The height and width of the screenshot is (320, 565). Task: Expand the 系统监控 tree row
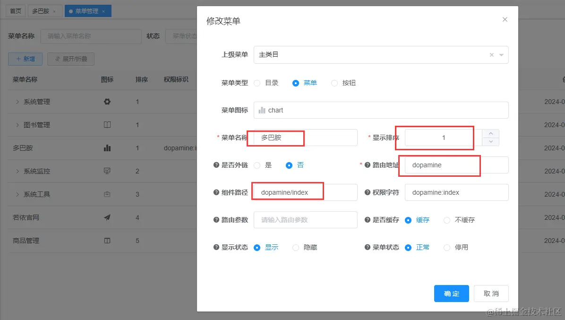[17, 171]
